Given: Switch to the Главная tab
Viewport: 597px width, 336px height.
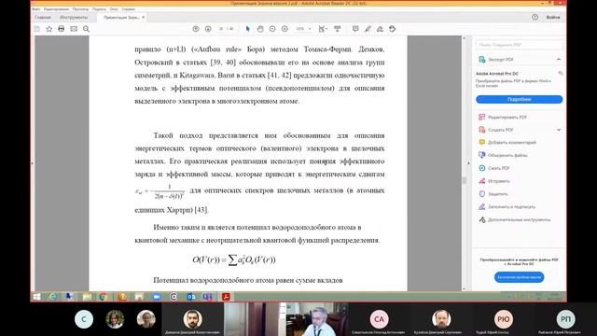Looking at the screenshot, I should tap(43, 18).
